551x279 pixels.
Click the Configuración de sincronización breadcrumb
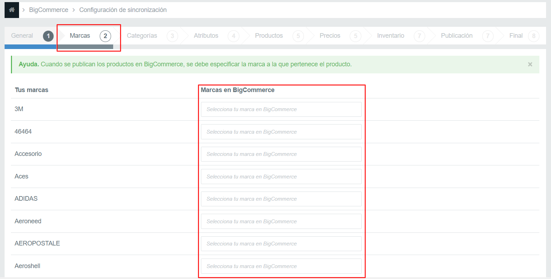click(123, 10)
